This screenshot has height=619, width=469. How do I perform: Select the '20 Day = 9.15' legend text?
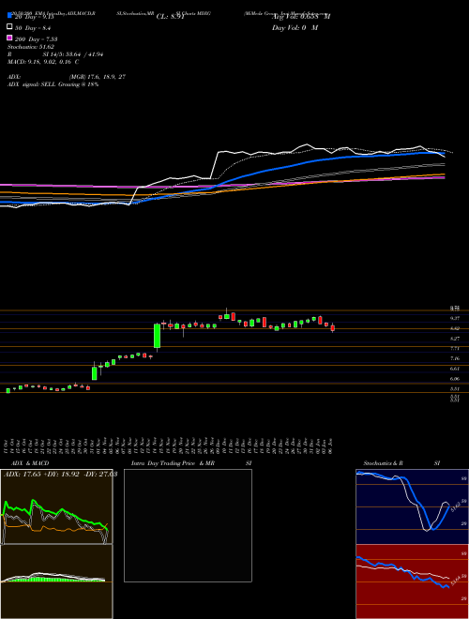tap(34, 17)
